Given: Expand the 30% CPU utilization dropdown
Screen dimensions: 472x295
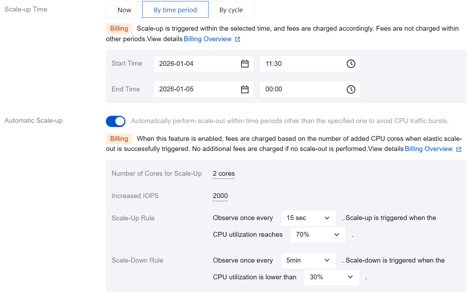Looking at the screenshot, I should (332, 277).
